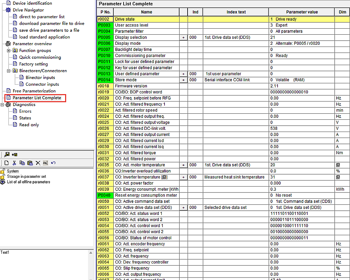Open Quick commissioning in the tree
Screen dimensions: 350x280
tap(40, 57)
